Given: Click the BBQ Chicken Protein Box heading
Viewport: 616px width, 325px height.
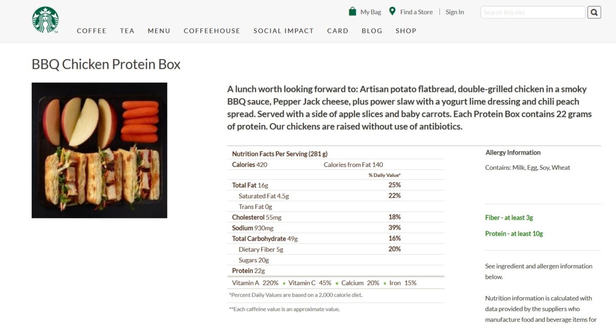Looking at the screenshot, I should click(106, 64).
